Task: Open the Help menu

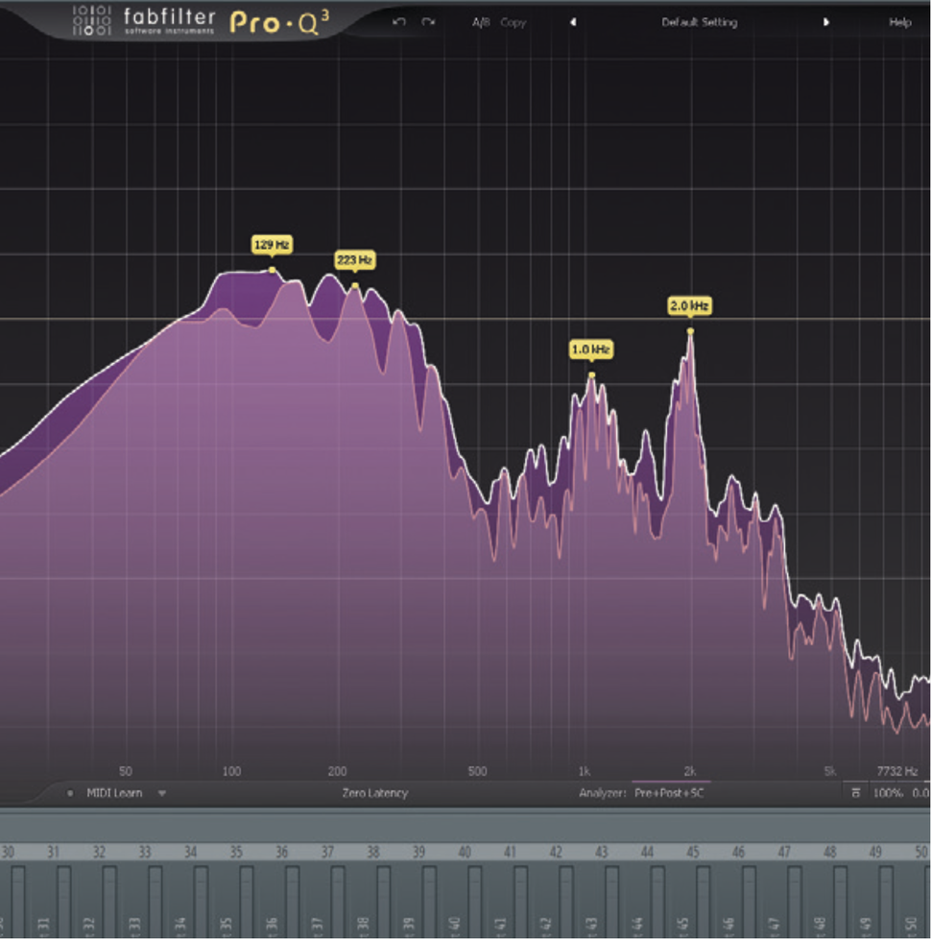Action: coord(900,22)
